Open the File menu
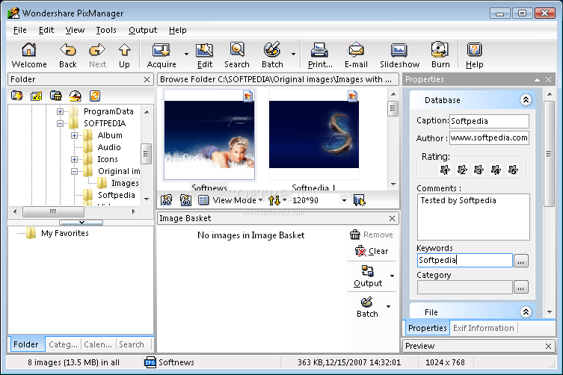Viewport: 563px width, 375px height. point(20,30)
